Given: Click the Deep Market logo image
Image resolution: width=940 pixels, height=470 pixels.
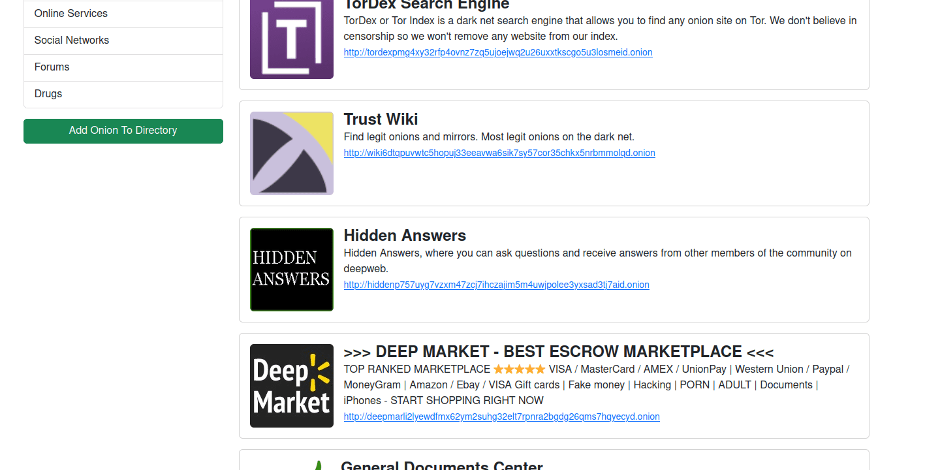Looking at the screenshot, I should [292, 386].
